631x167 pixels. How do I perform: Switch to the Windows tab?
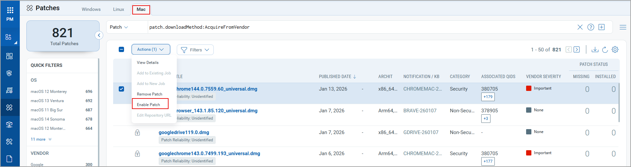tap(91, 9)
